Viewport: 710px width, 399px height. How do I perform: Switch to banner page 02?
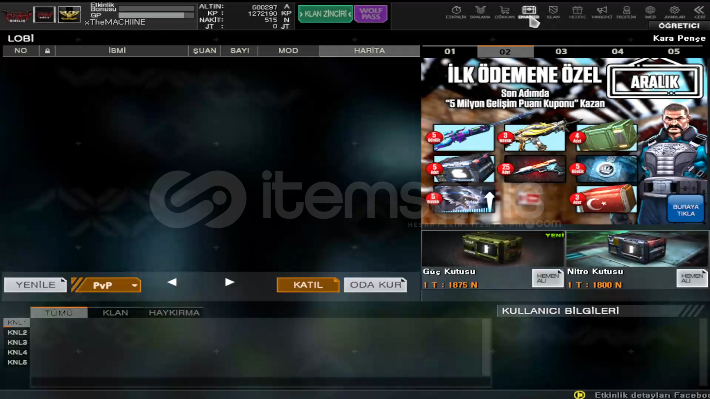click(505, 51)
